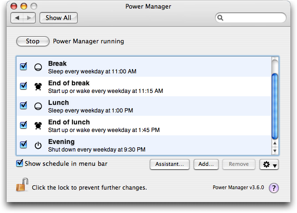
Task: Open help with the purple question mark
Action: click(x=274, y=188)
